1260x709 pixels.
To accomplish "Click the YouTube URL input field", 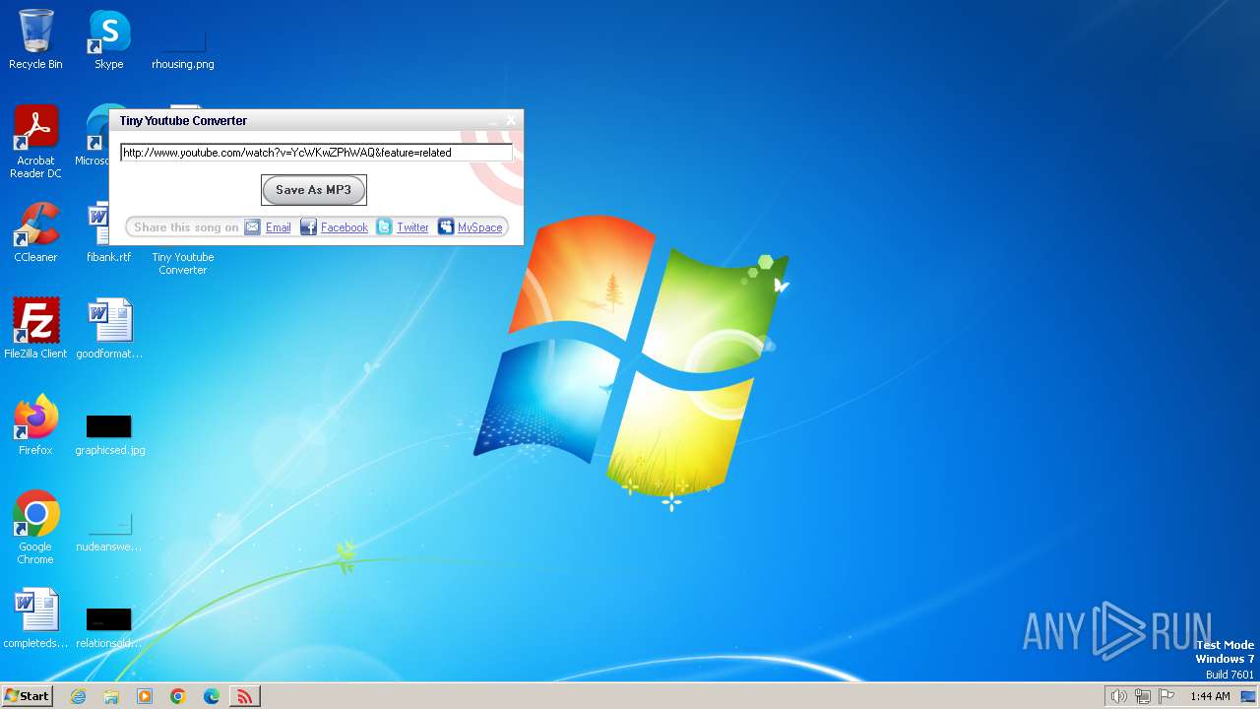I will [316, 153].
